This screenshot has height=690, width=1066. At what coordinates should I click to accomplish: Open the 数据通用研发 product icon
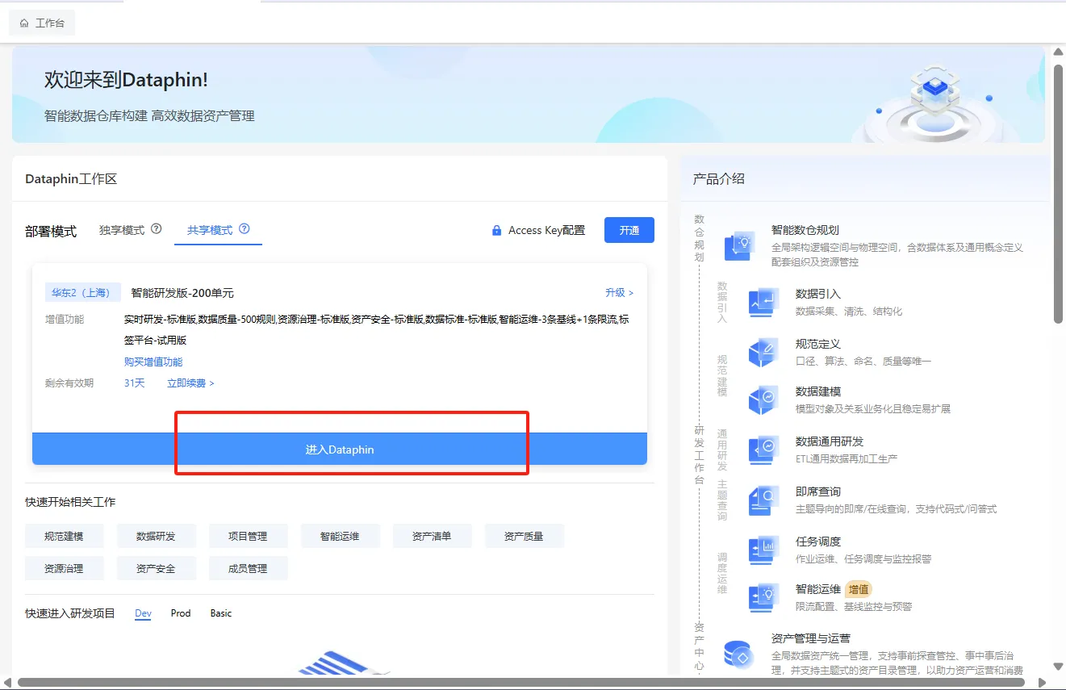[x=763, y=450]
